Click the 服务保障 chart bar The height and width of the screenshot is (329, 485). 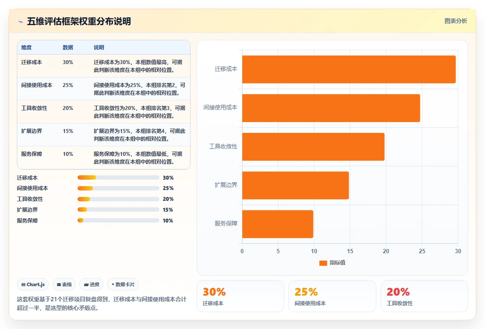[278, 224]
